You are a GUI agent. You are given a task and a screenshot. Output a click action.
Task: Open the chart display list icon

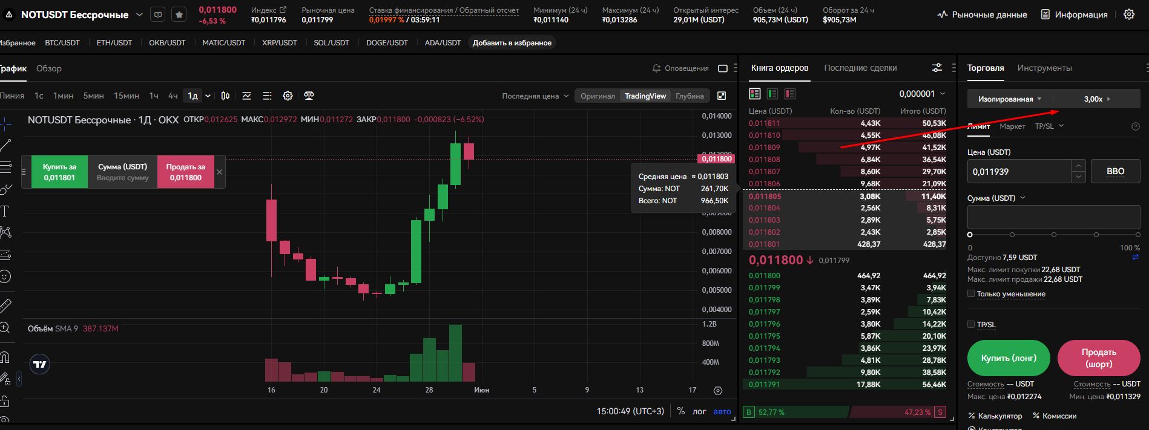click(267, 96)
